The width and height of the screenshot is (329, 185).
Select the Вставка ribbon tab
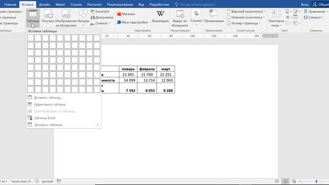pyautogui.click(x=27, y=5)
